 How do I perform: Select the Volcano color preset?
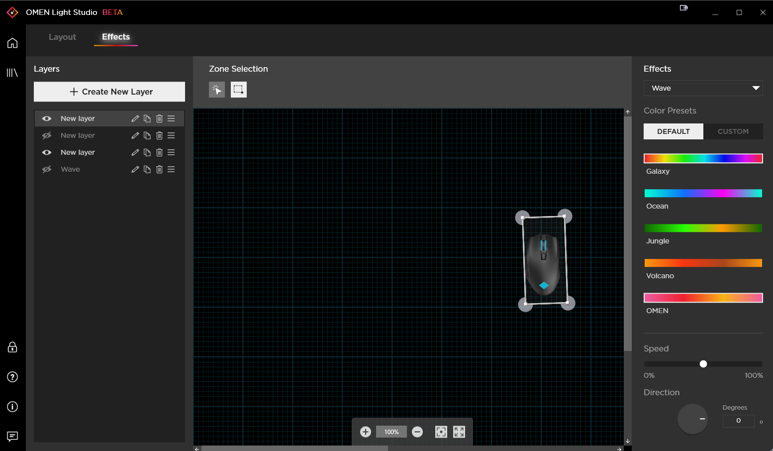point(703,263)
